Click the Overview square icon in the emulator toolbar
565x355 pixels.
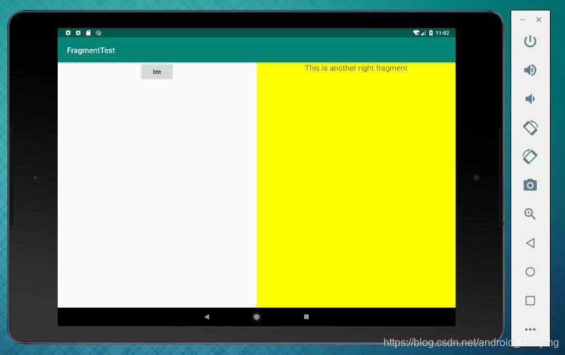530,301
